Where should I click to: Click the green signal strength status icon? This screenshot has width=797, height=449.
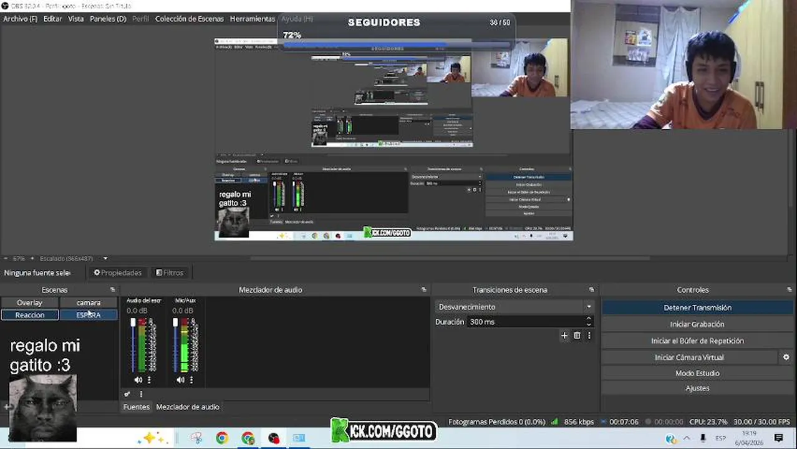click(554, 422)
